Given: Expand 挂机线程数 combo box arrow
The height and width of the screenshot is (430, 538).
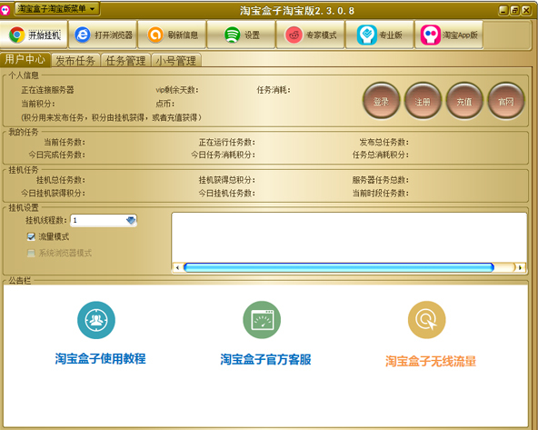Looking at the screenshot, I should 131,220.
